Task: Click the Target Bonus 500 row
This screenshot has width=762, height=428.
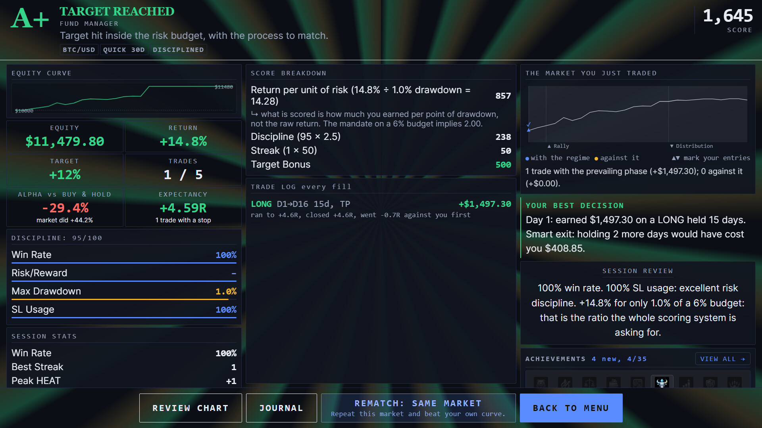Action: (x=381, y=164)
